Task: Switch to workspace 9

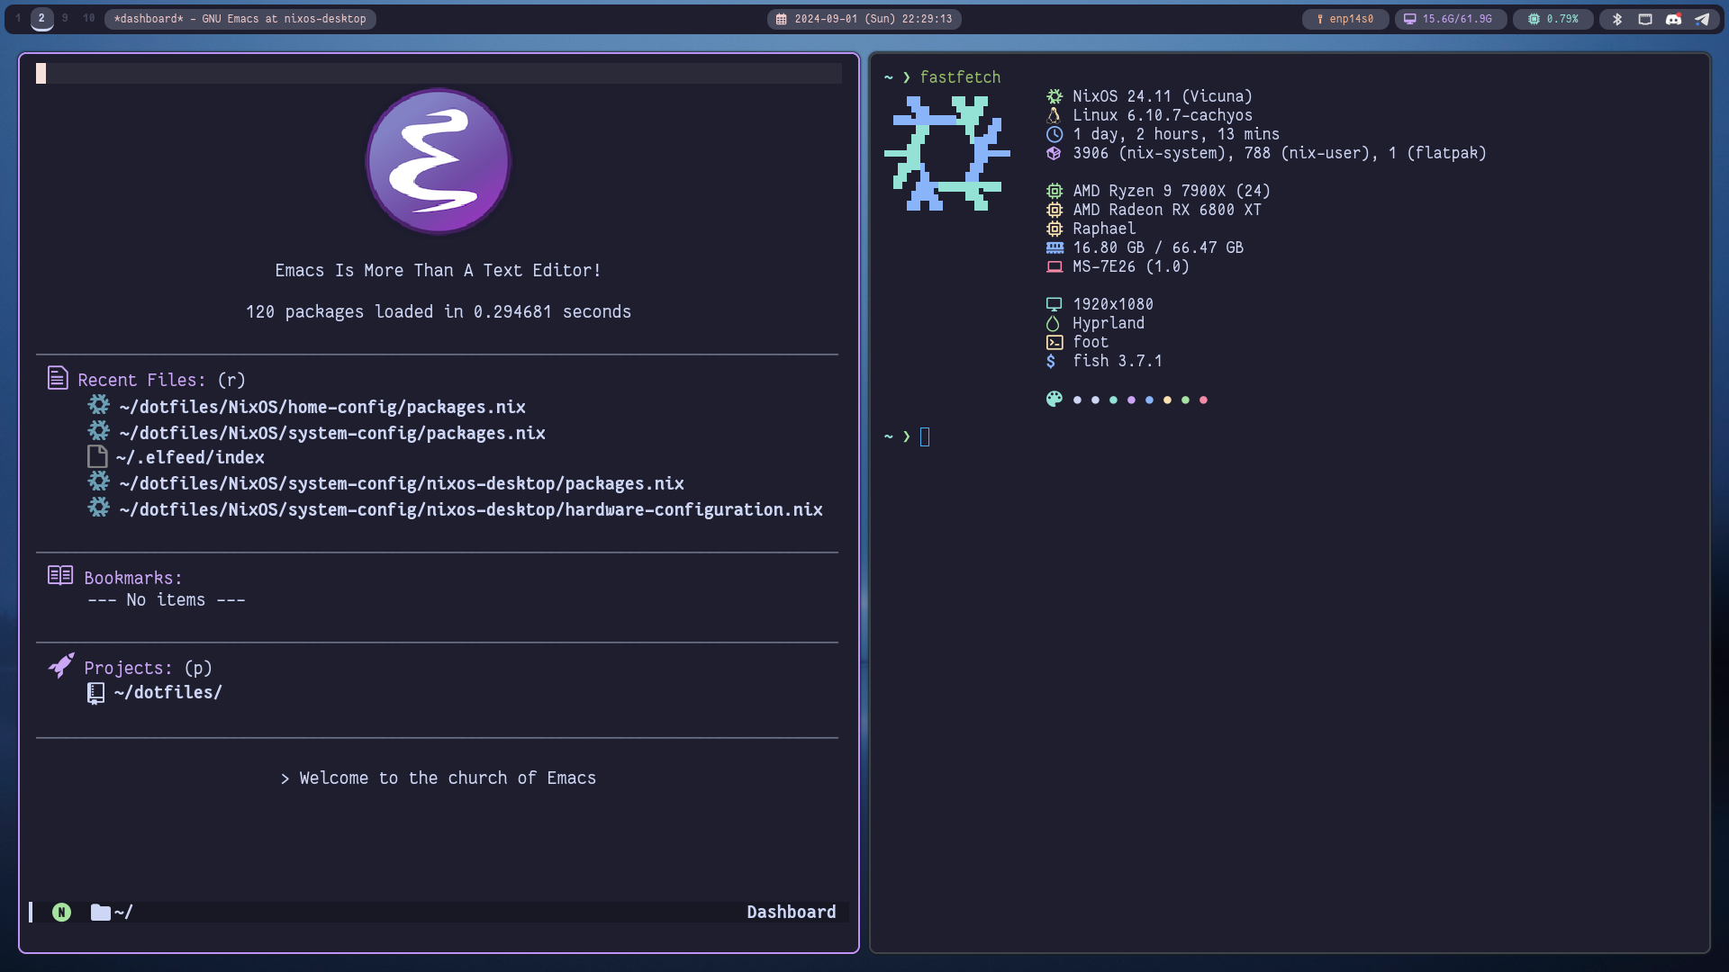Action: tap(65, 18)
